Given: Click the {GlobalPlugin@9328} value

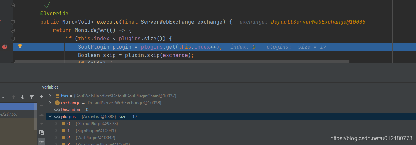Looking at the screenshot, I should [96, 124].
